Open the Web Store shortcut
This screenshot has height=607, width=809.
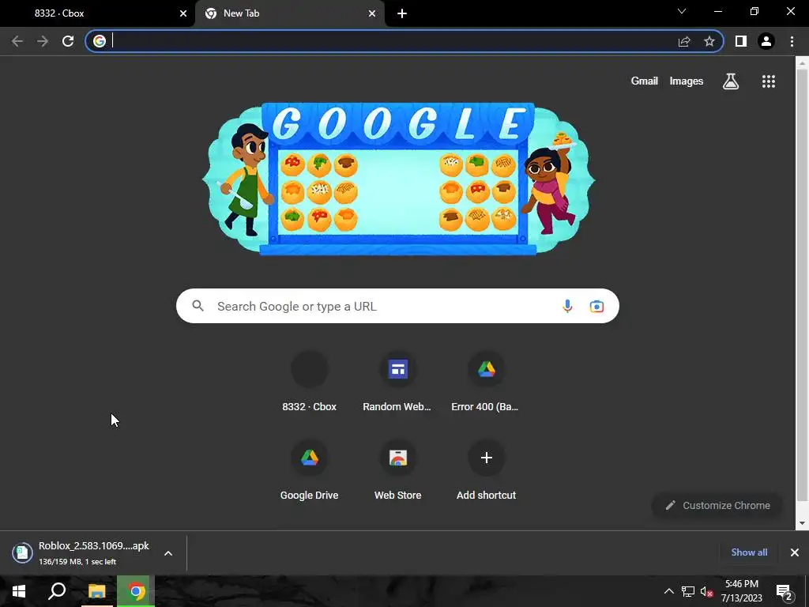pos(397,470)
